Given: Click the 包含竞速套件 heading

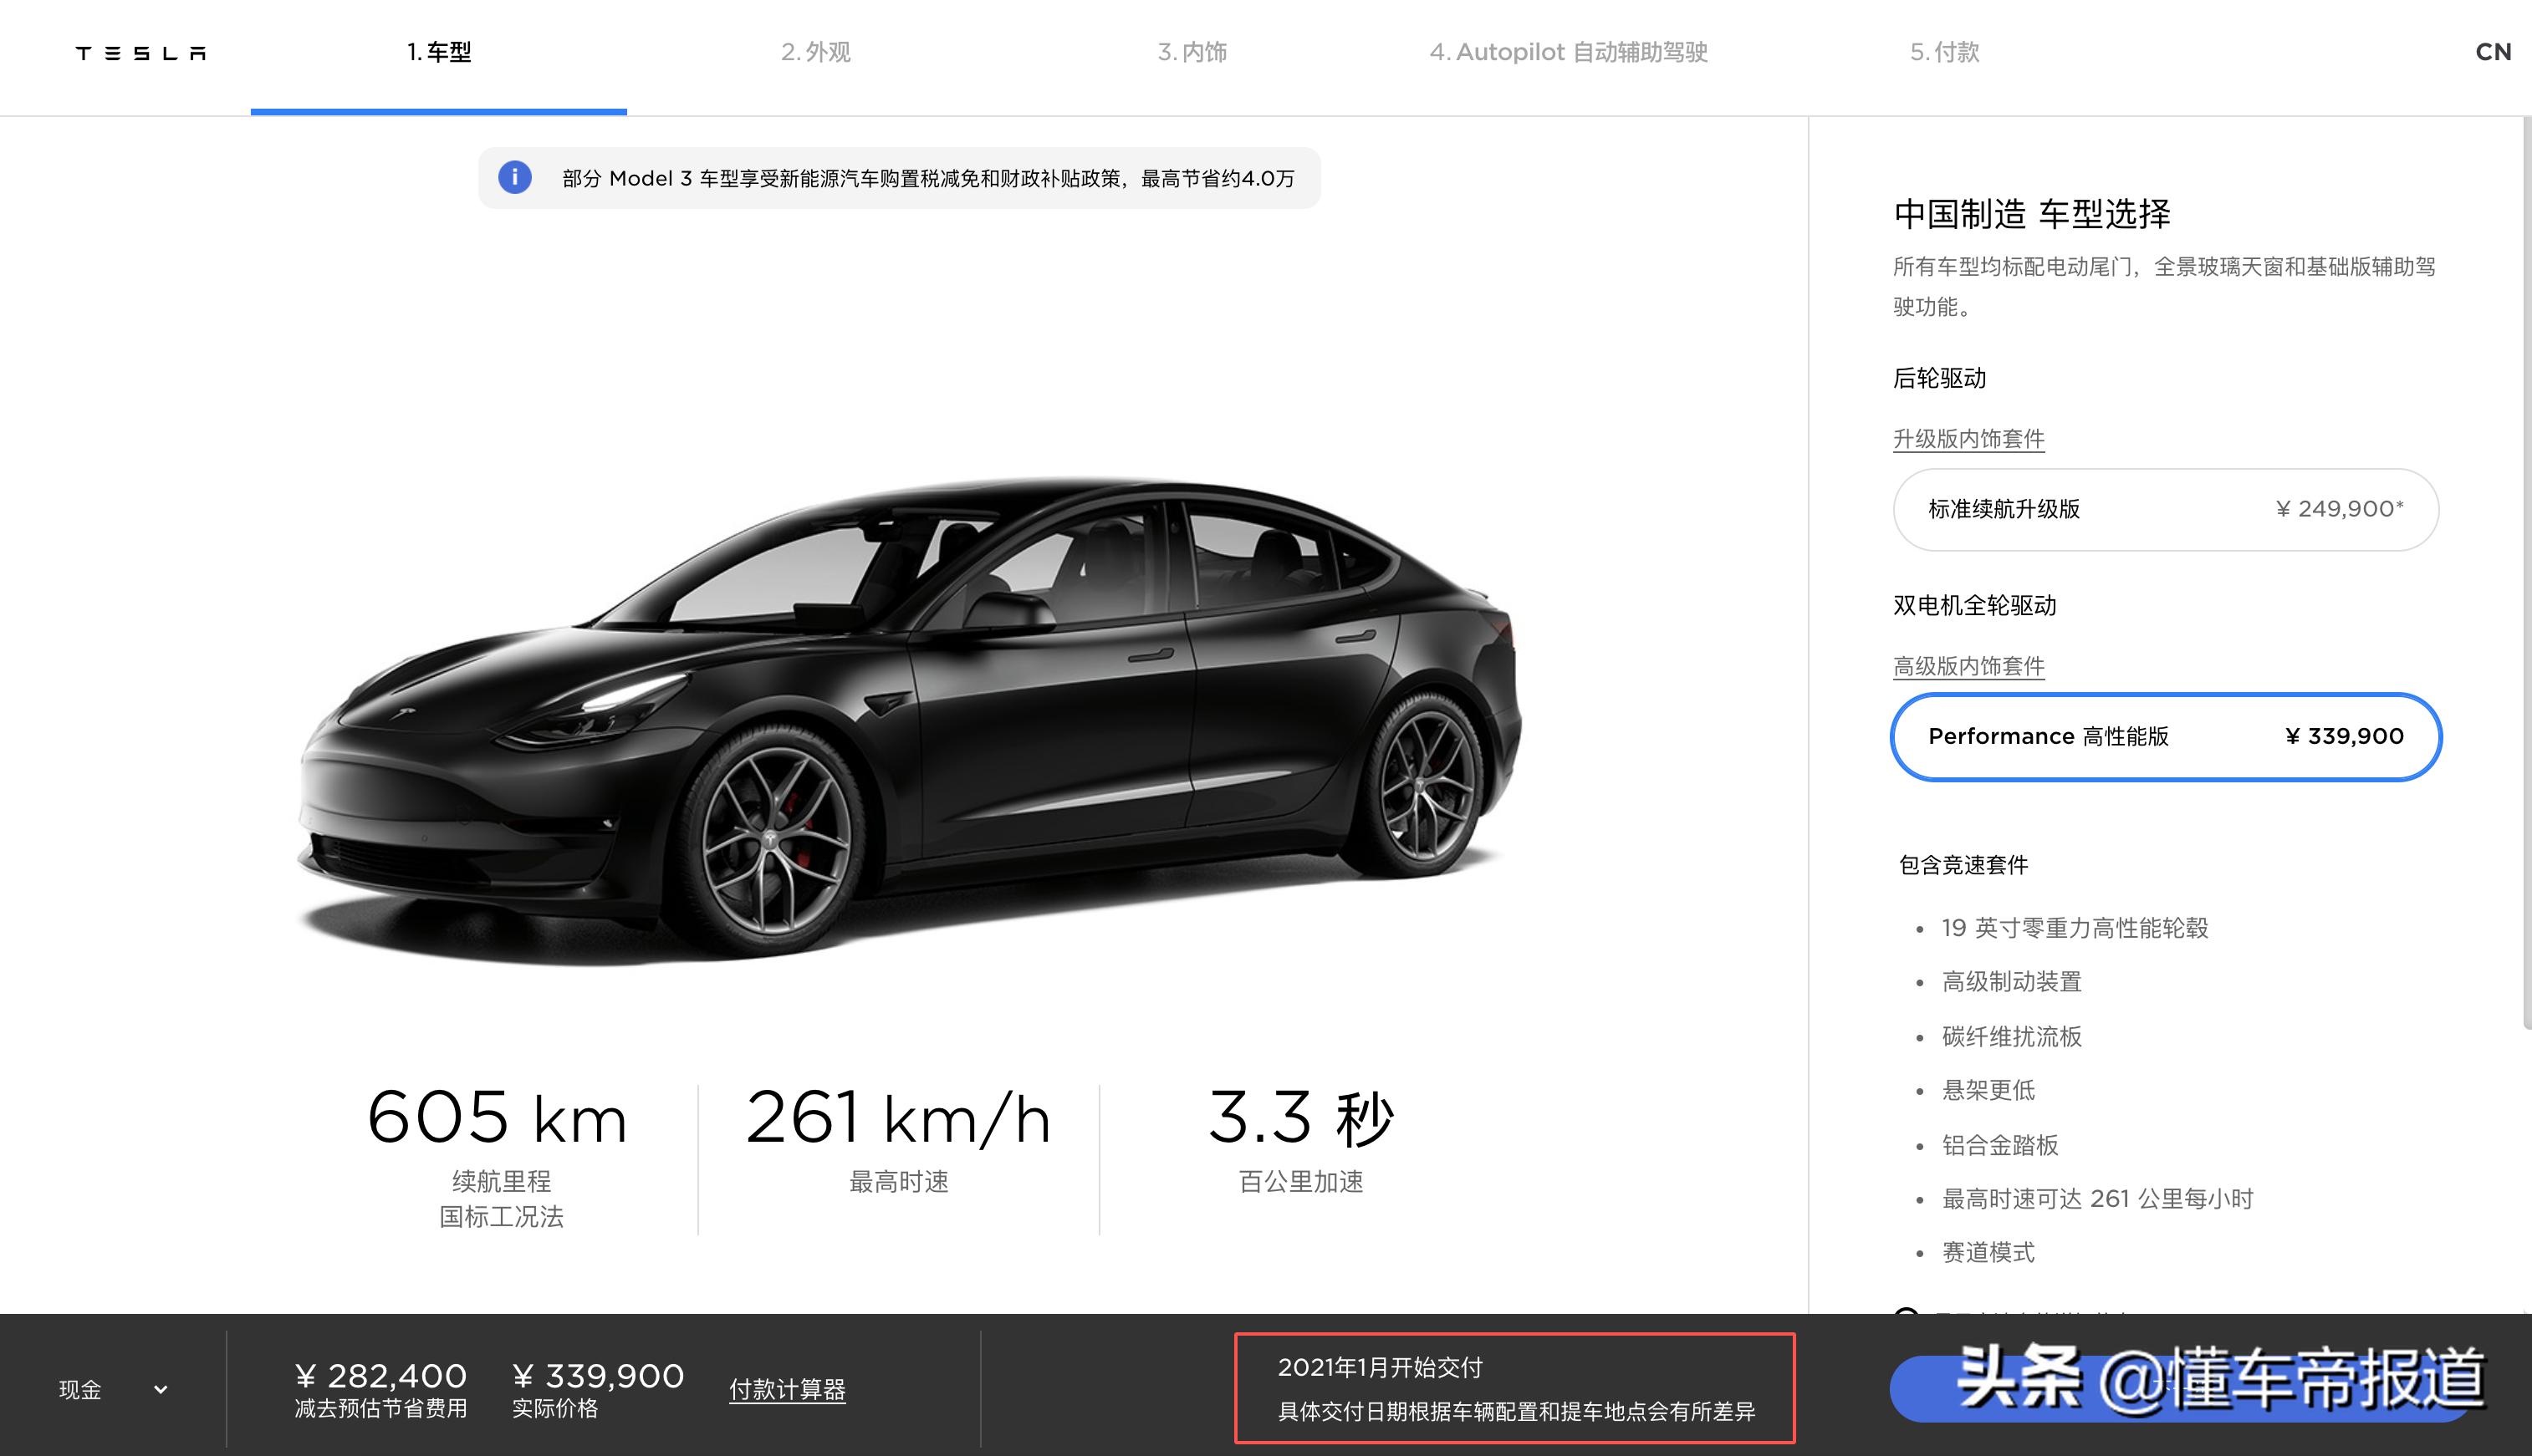Looking at the screenshot, I should (x=1963, y=865).
